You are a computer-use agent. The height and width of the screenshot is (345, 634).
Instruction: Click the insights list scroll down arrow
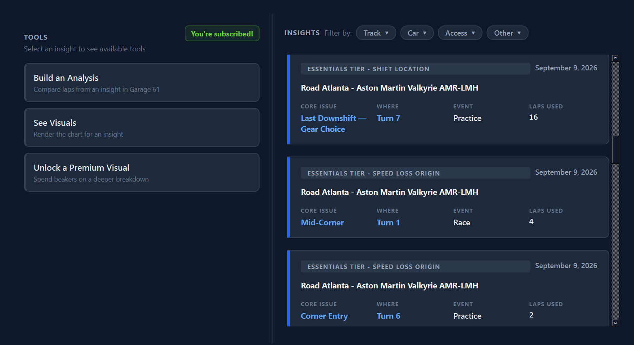[x=615, y=323]
